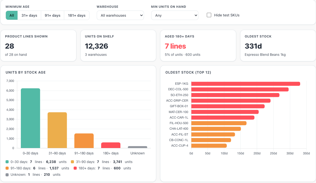Enable the Hide test SKUs checkbox
This screenshot has width=316, height=183.
[209, 15]
